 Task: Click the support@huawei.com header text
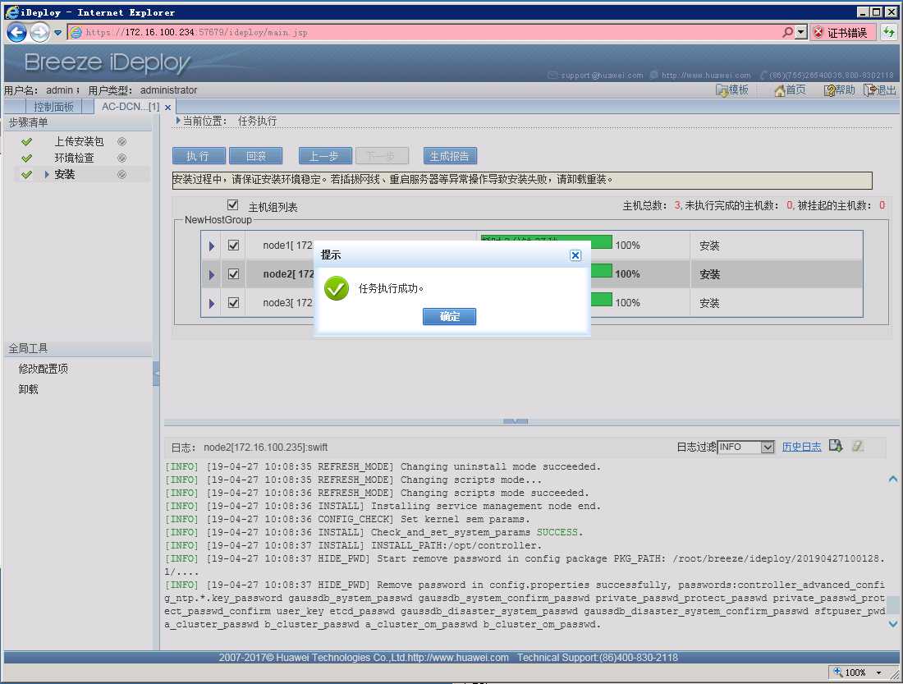[602, 76]
